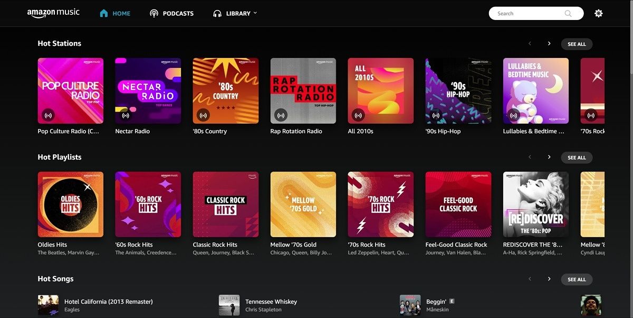Click the radio broadcast icon on Pop Culture Radio
The height and width of the screenshot is (318, 633).
[47, 115]
